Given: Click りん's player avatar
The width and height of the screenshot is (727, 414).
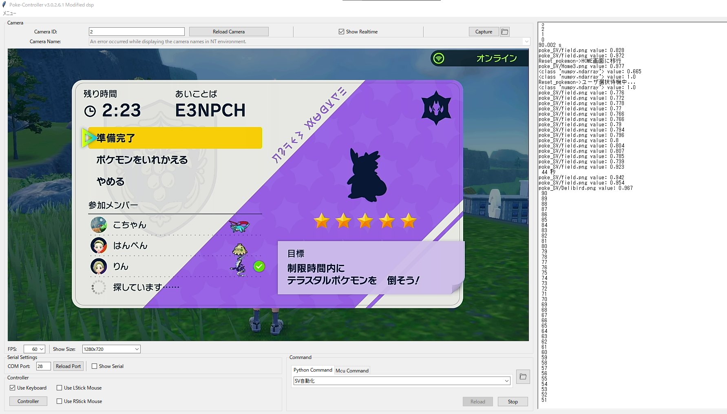Looking at the screenshot, I should 99,266.
